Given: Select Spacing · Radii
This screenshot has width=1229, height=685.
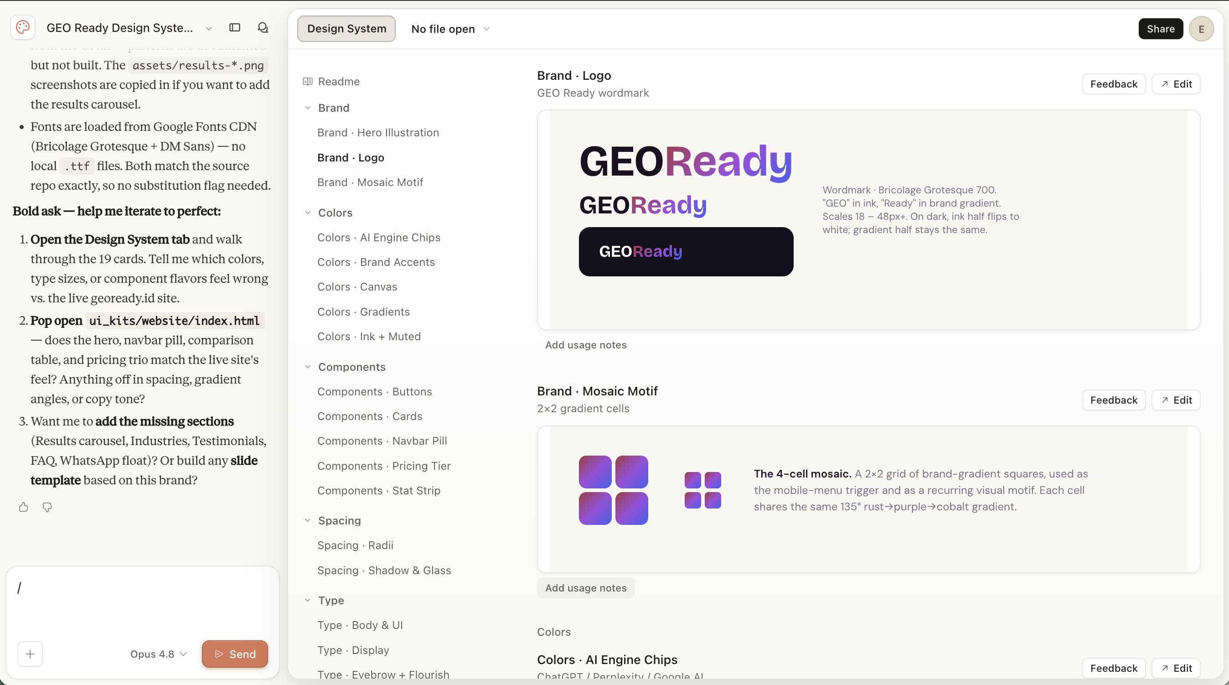Looking at the screenshot, I should (x=356, y=545).
